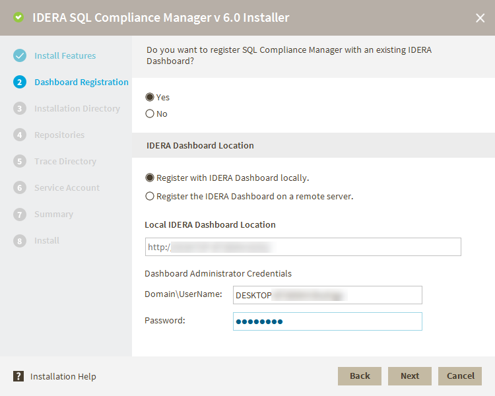This screenshot has height=396, width=495.
Task: Click the step 4 Repositories number icon
Action: click(x=20, y=135)
